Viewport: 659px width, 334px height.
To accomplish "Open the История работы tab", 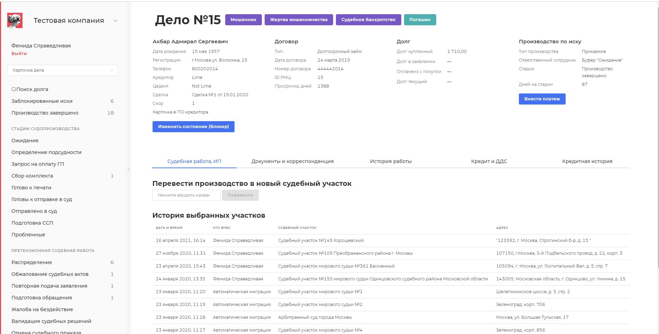I will click(x=391, y=161).
